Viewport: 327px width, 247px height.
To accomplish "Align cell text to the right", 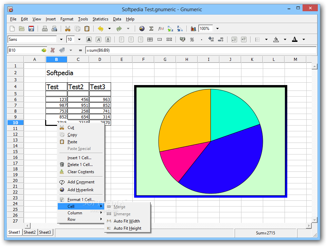I will tap(141, 39).
